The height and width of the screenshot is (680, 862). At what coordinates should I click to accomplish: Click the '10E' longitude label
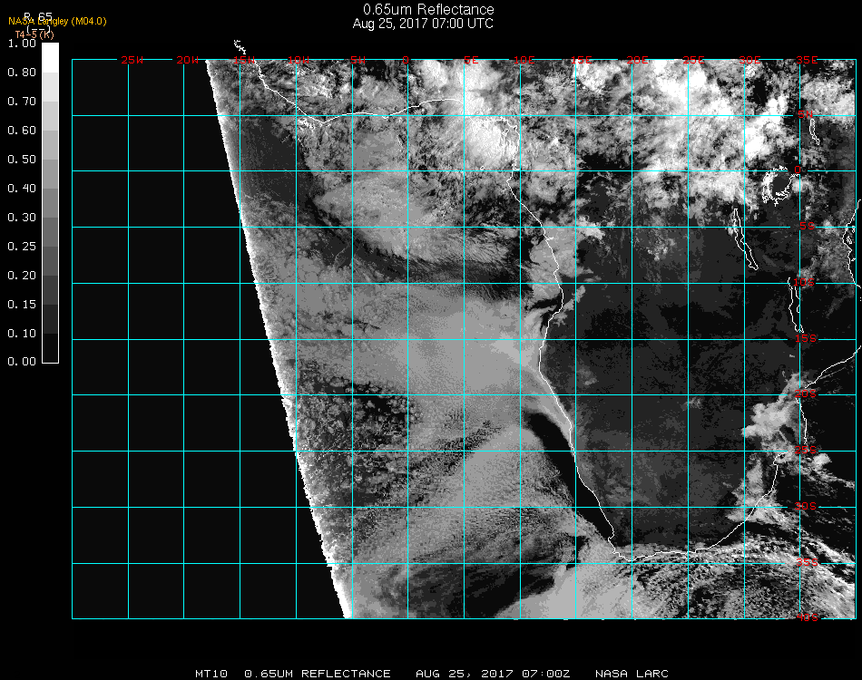tap(524, 60)
